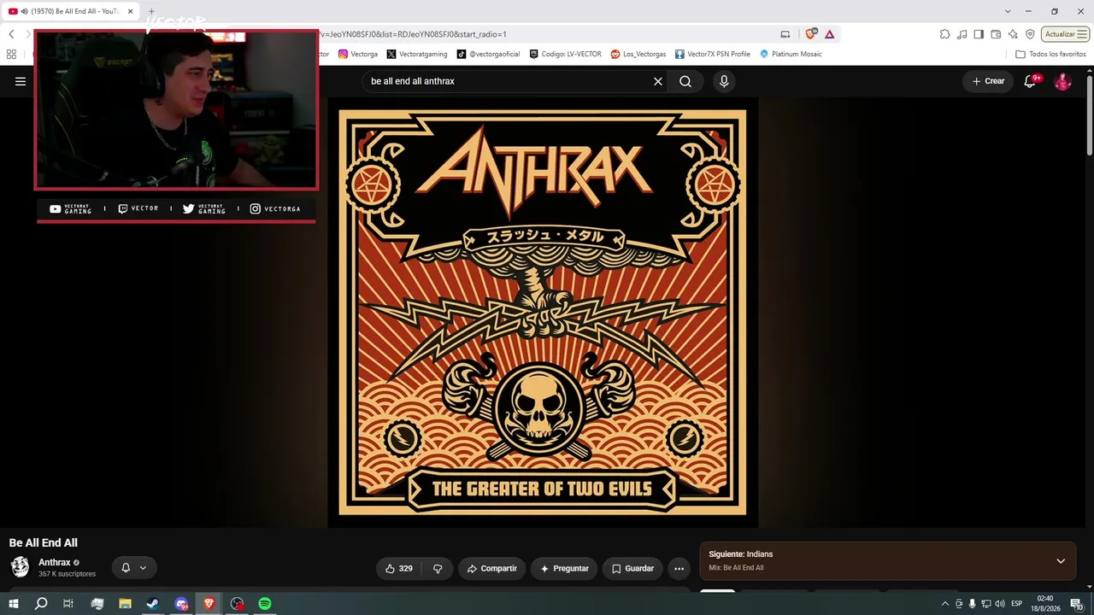Clear the YouTube search box text
This screenshot has width=1094, height=615.
pos(658,81)
